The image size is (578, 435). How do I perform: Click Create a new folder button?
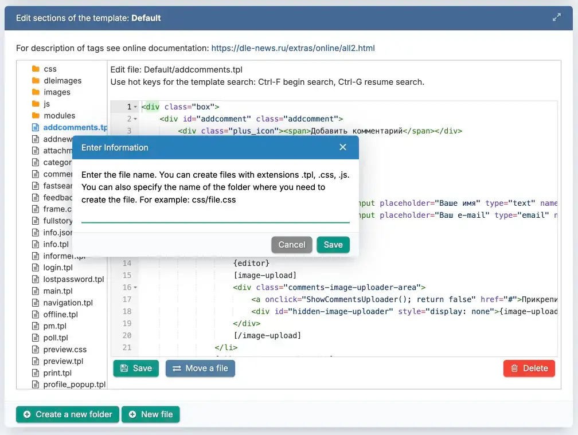68,414
